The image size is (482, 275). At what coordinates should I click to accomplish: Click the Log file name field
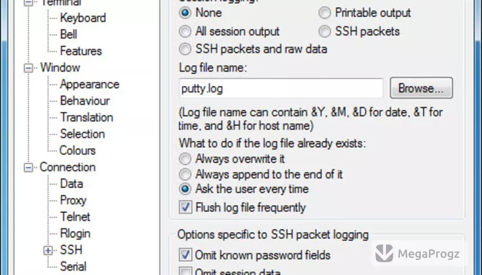coord(281,88)
